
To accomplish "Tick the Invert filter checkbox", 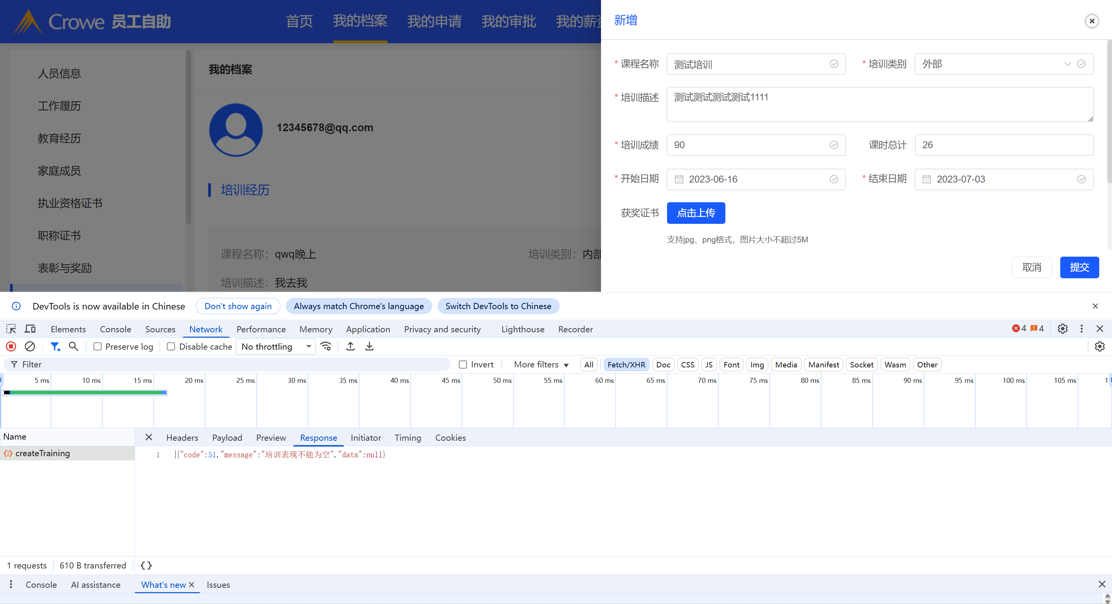I will click(463, 365).
